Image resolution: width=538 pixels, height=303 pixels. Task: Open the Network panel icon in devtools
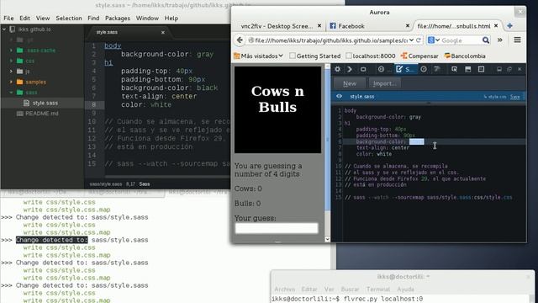437,69
